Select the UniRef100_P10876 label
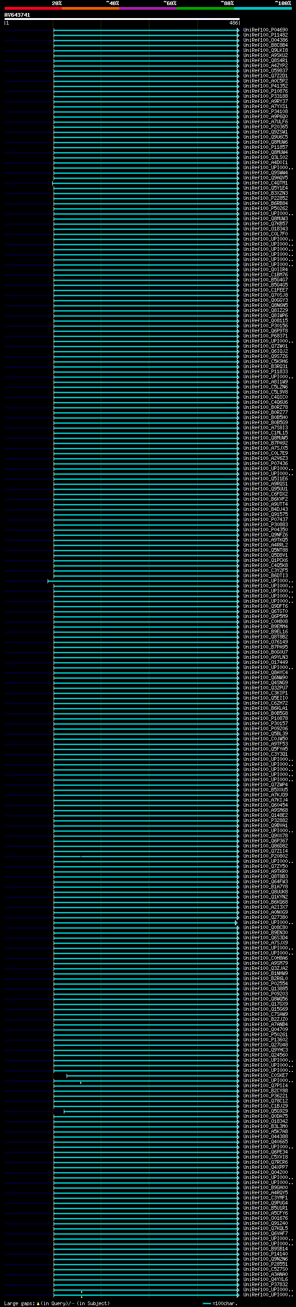The height and width of the screenshot is (1307, 296). [265, 91]
